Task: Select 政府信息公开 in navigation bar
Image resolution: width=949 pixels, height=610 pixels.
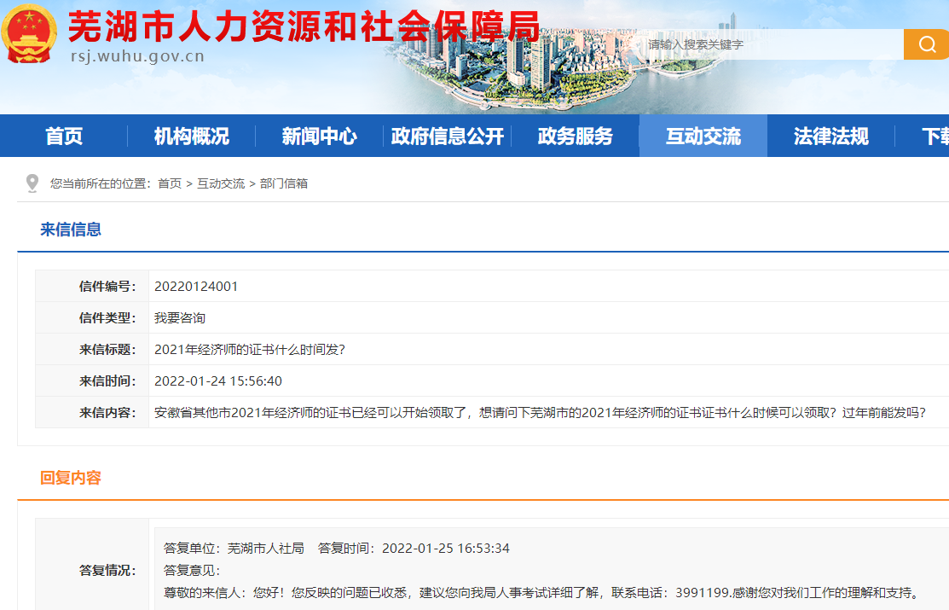Action: 448,137
